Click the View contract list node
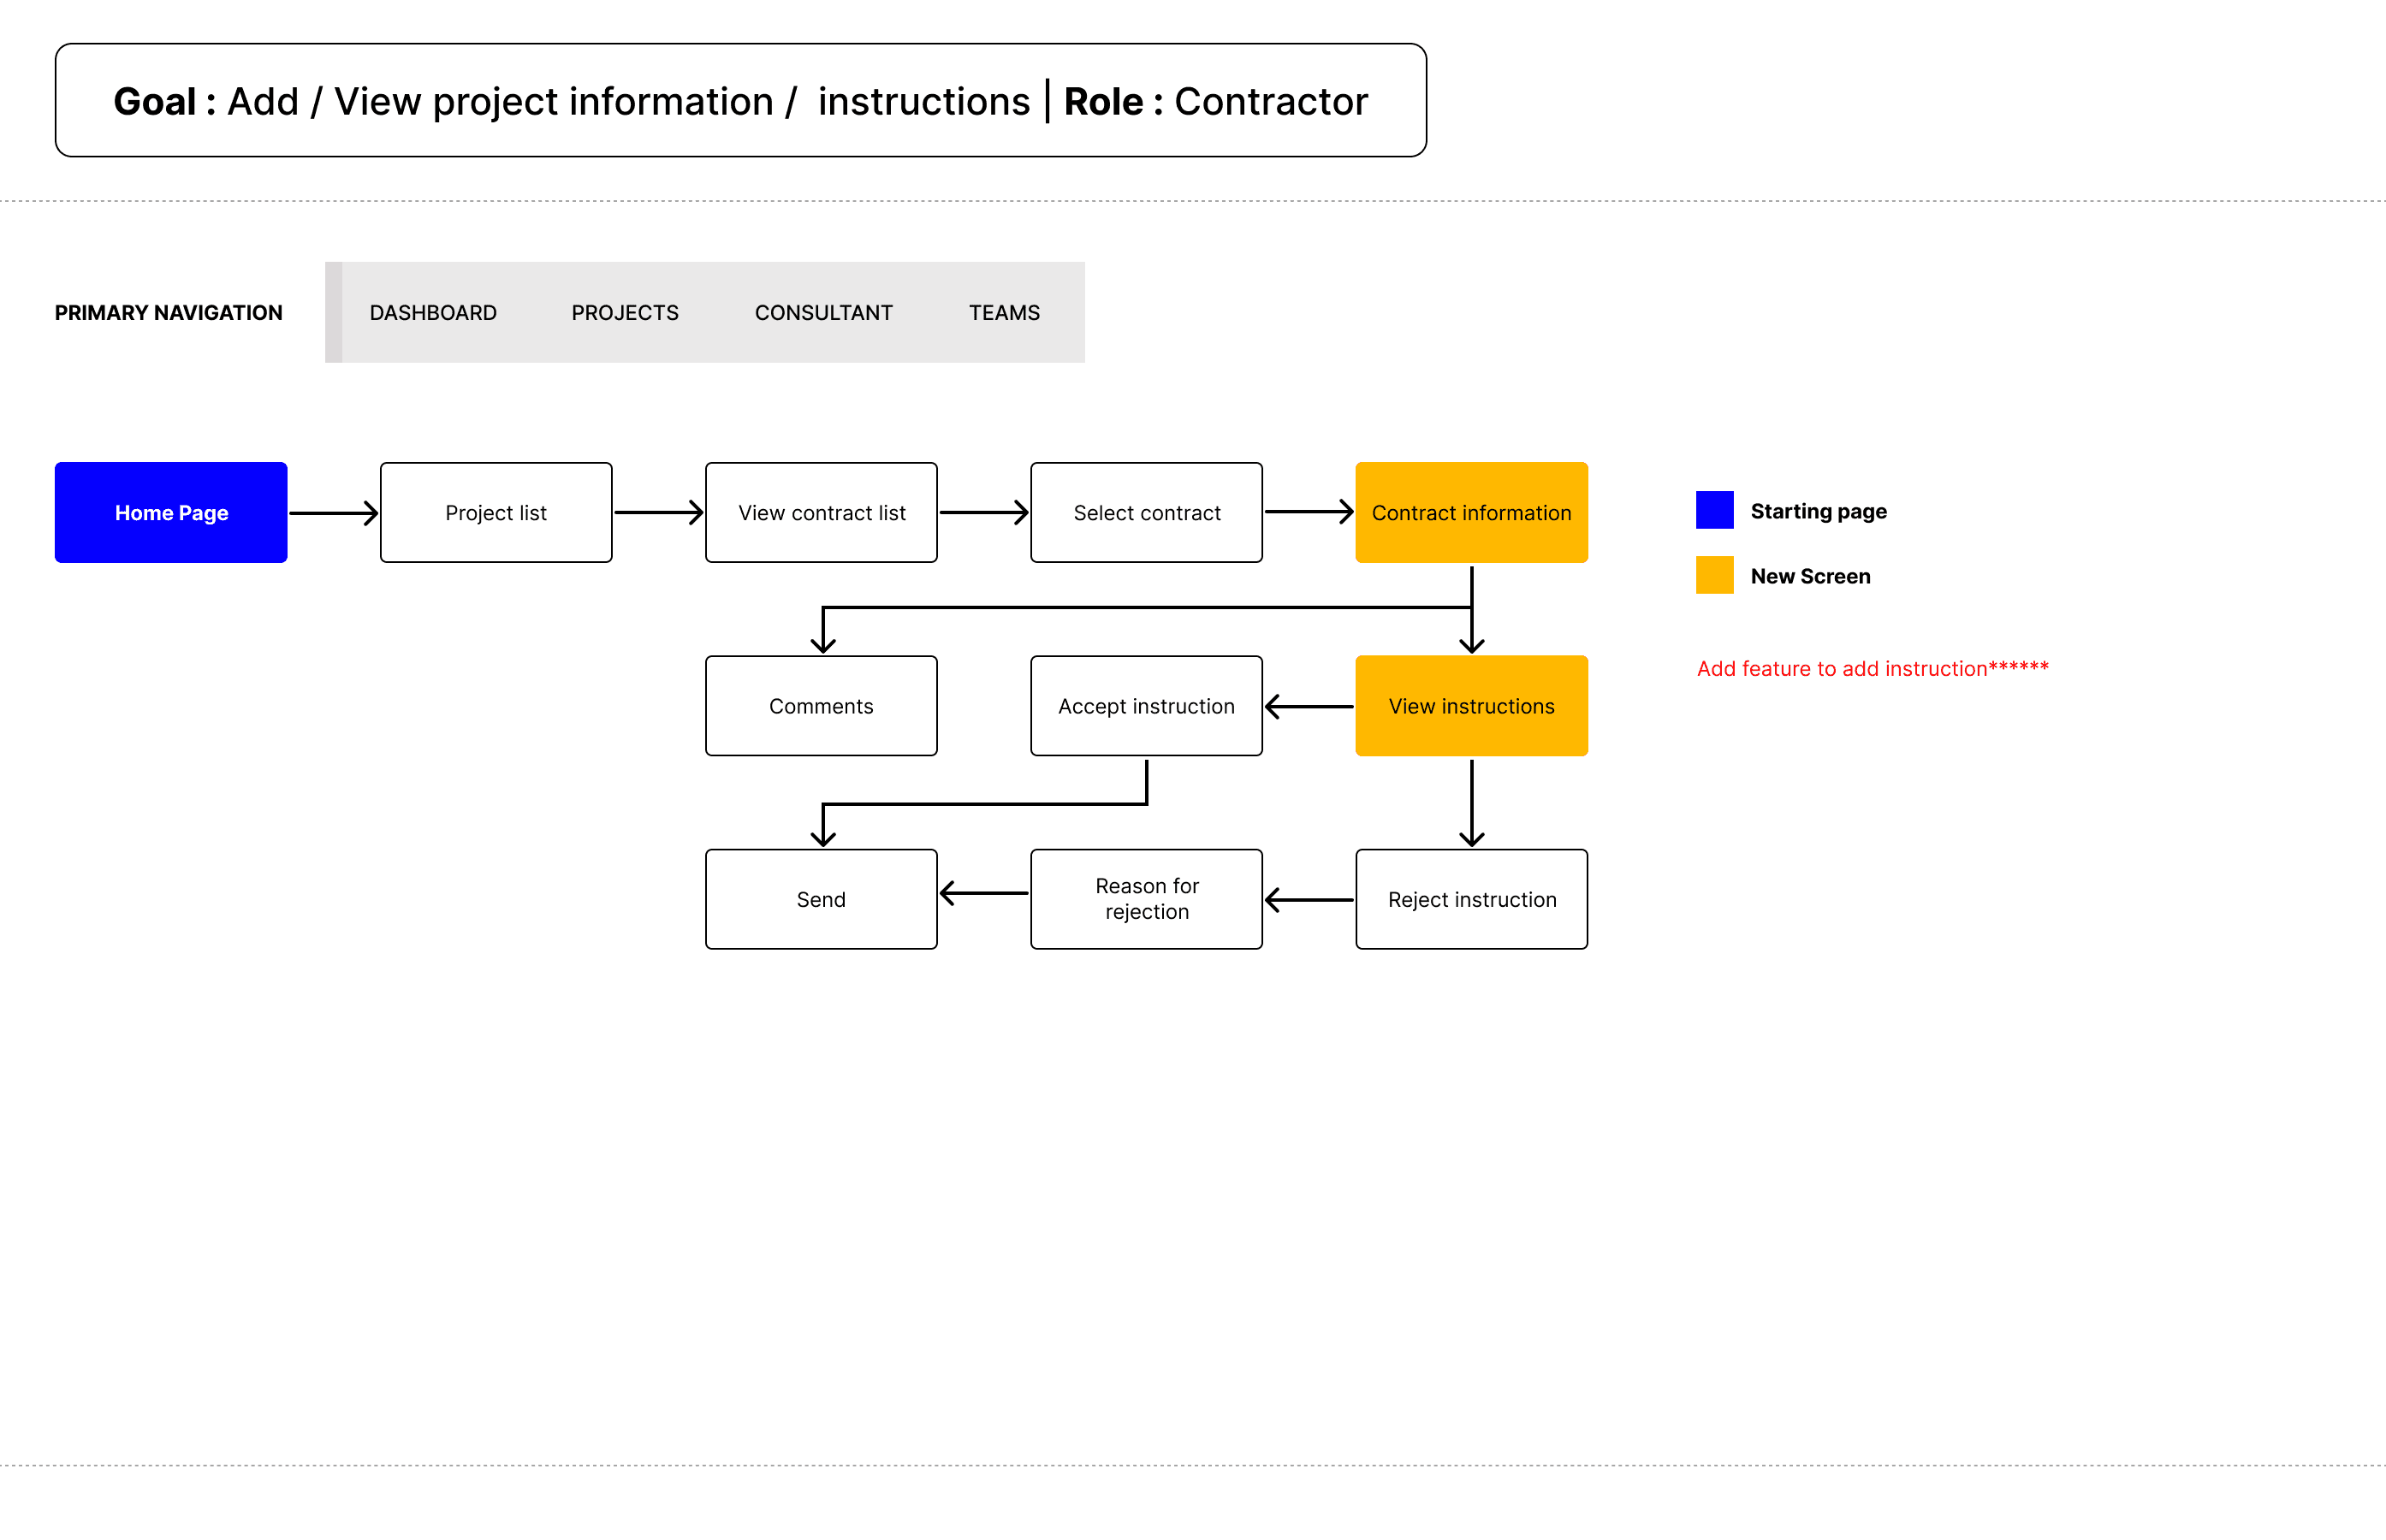This screenshot has width=2386, height=1540. (821, 512)
